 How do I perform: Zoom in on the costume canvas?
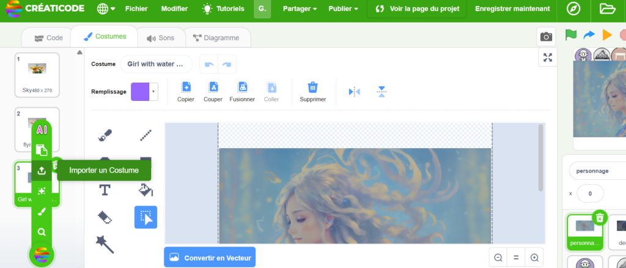tap(534, 258)
